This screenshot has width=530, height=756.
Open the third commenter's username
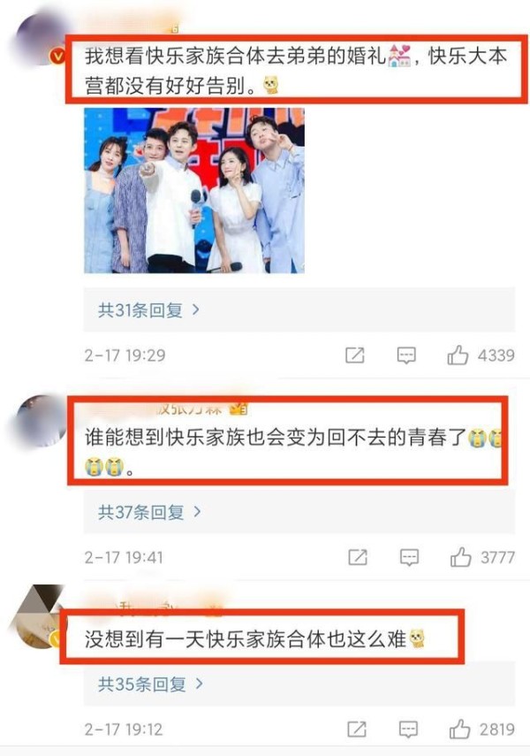[x=155, y=607]
